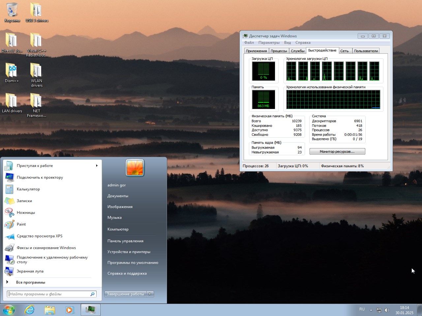Switch to the 'Процессы' tab
This screenshot has width=422, height=316.
tap(279, 51)
